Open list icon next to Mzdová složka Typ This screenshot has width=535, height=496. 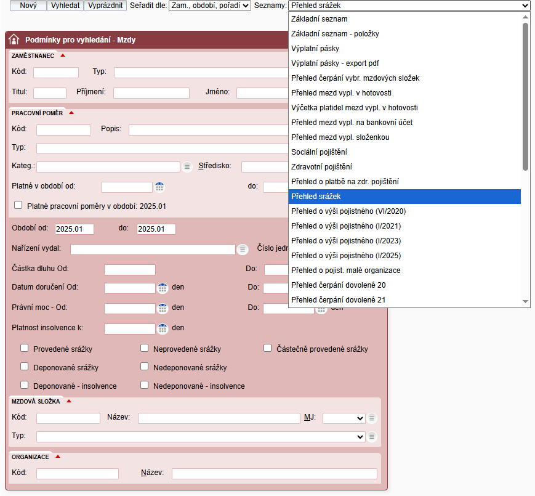tap(372, 437)
